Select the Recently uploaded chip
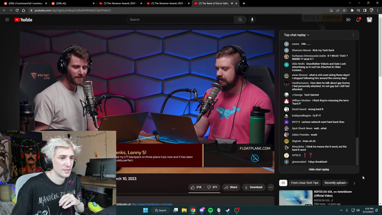382x215 pixels. [x=335, y=183]
